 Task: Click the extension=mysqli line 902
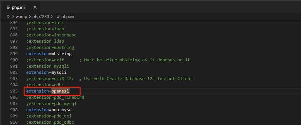click(46, 72)
